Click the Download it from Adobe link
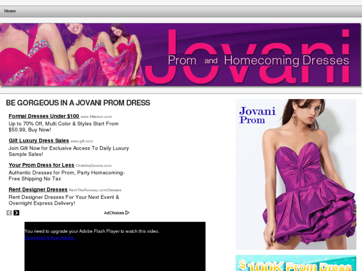This screenshot has width=362, height=271. point(50,238)
